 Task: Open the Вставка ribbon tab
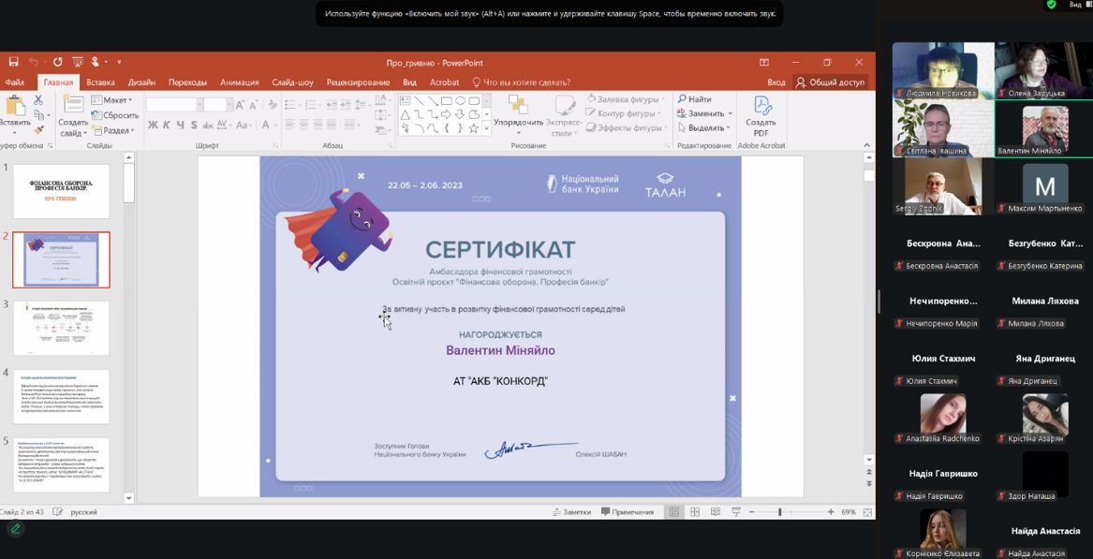(100, 82)
